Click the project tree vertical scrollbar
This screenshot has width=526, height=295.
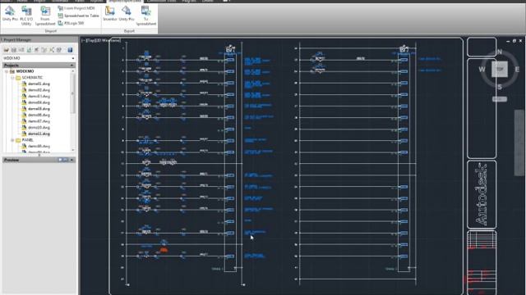73,93
